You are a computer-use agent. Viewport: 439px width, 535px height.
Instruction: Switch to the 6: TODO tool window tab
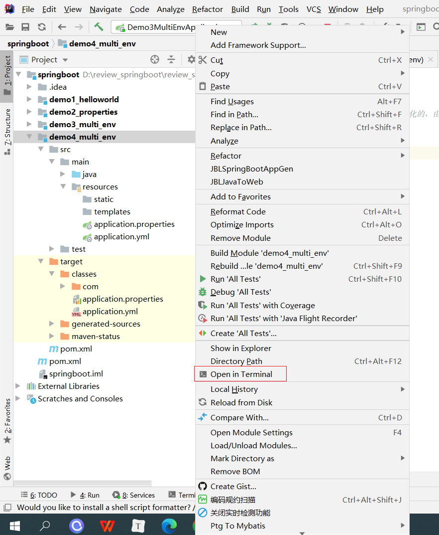[x=39, y=495]
